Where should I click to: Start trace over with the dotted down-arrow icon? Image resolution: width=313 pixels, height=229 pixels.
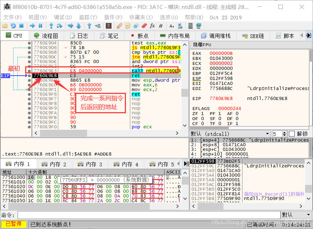pyautogui.click(x=79, y=26)
